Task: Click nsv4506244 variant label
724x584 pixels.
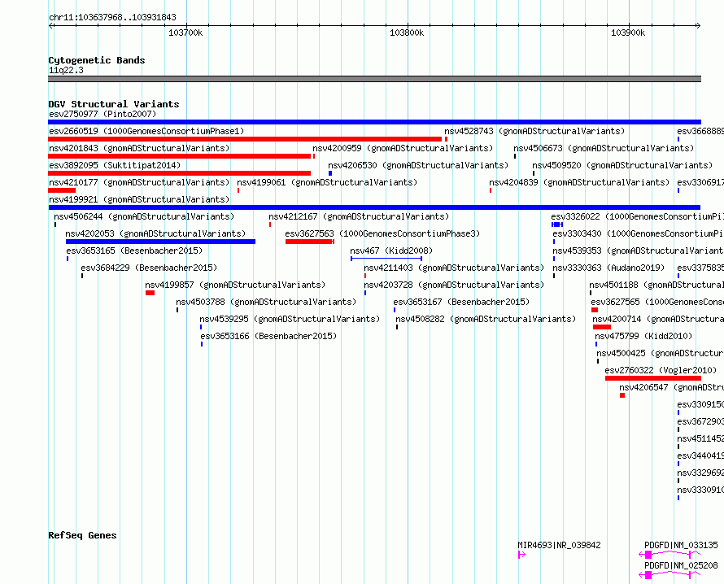Action: [144, 216]
